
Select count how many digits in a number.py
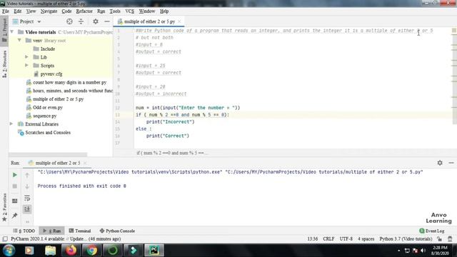tap(66, 82)
